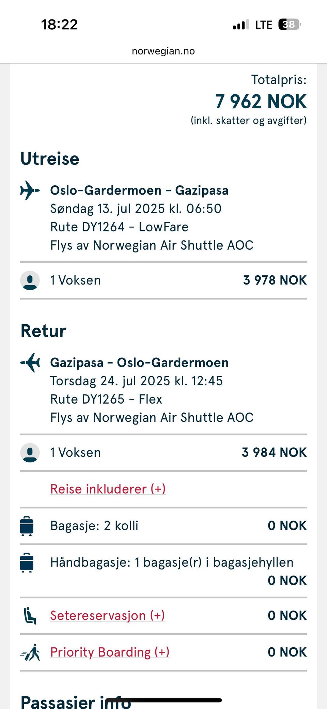Tap the norwegian.no address bar
This screenshot has width=327, height=709.
tap(163, 51)
